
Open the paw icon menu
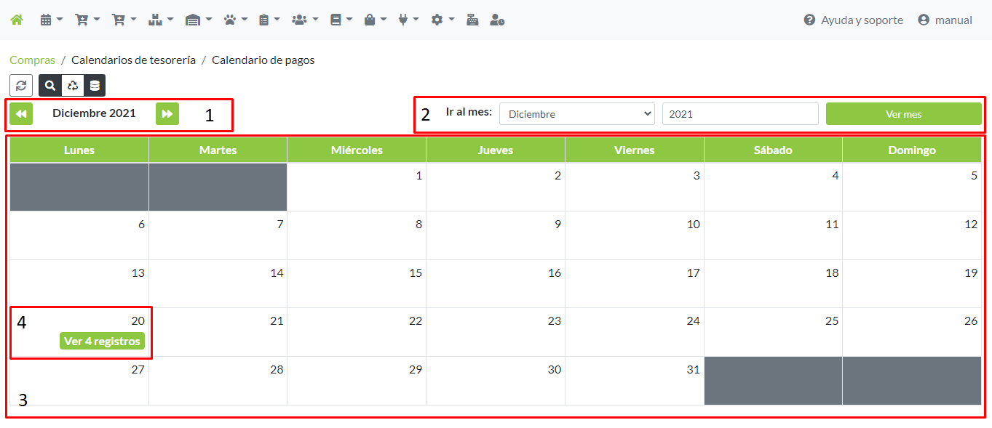(x=235, y=20)
